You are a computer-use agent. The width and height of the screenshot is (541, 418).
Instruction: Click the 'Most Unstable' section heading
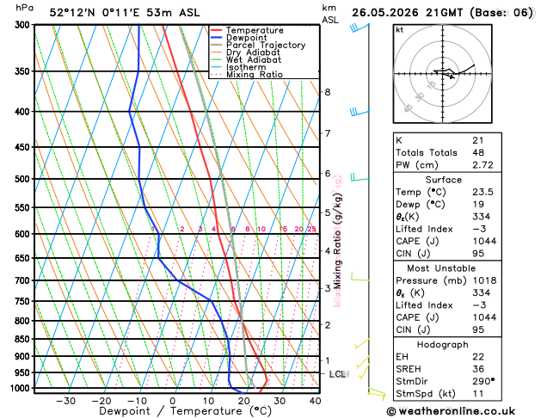coord(441,268)
